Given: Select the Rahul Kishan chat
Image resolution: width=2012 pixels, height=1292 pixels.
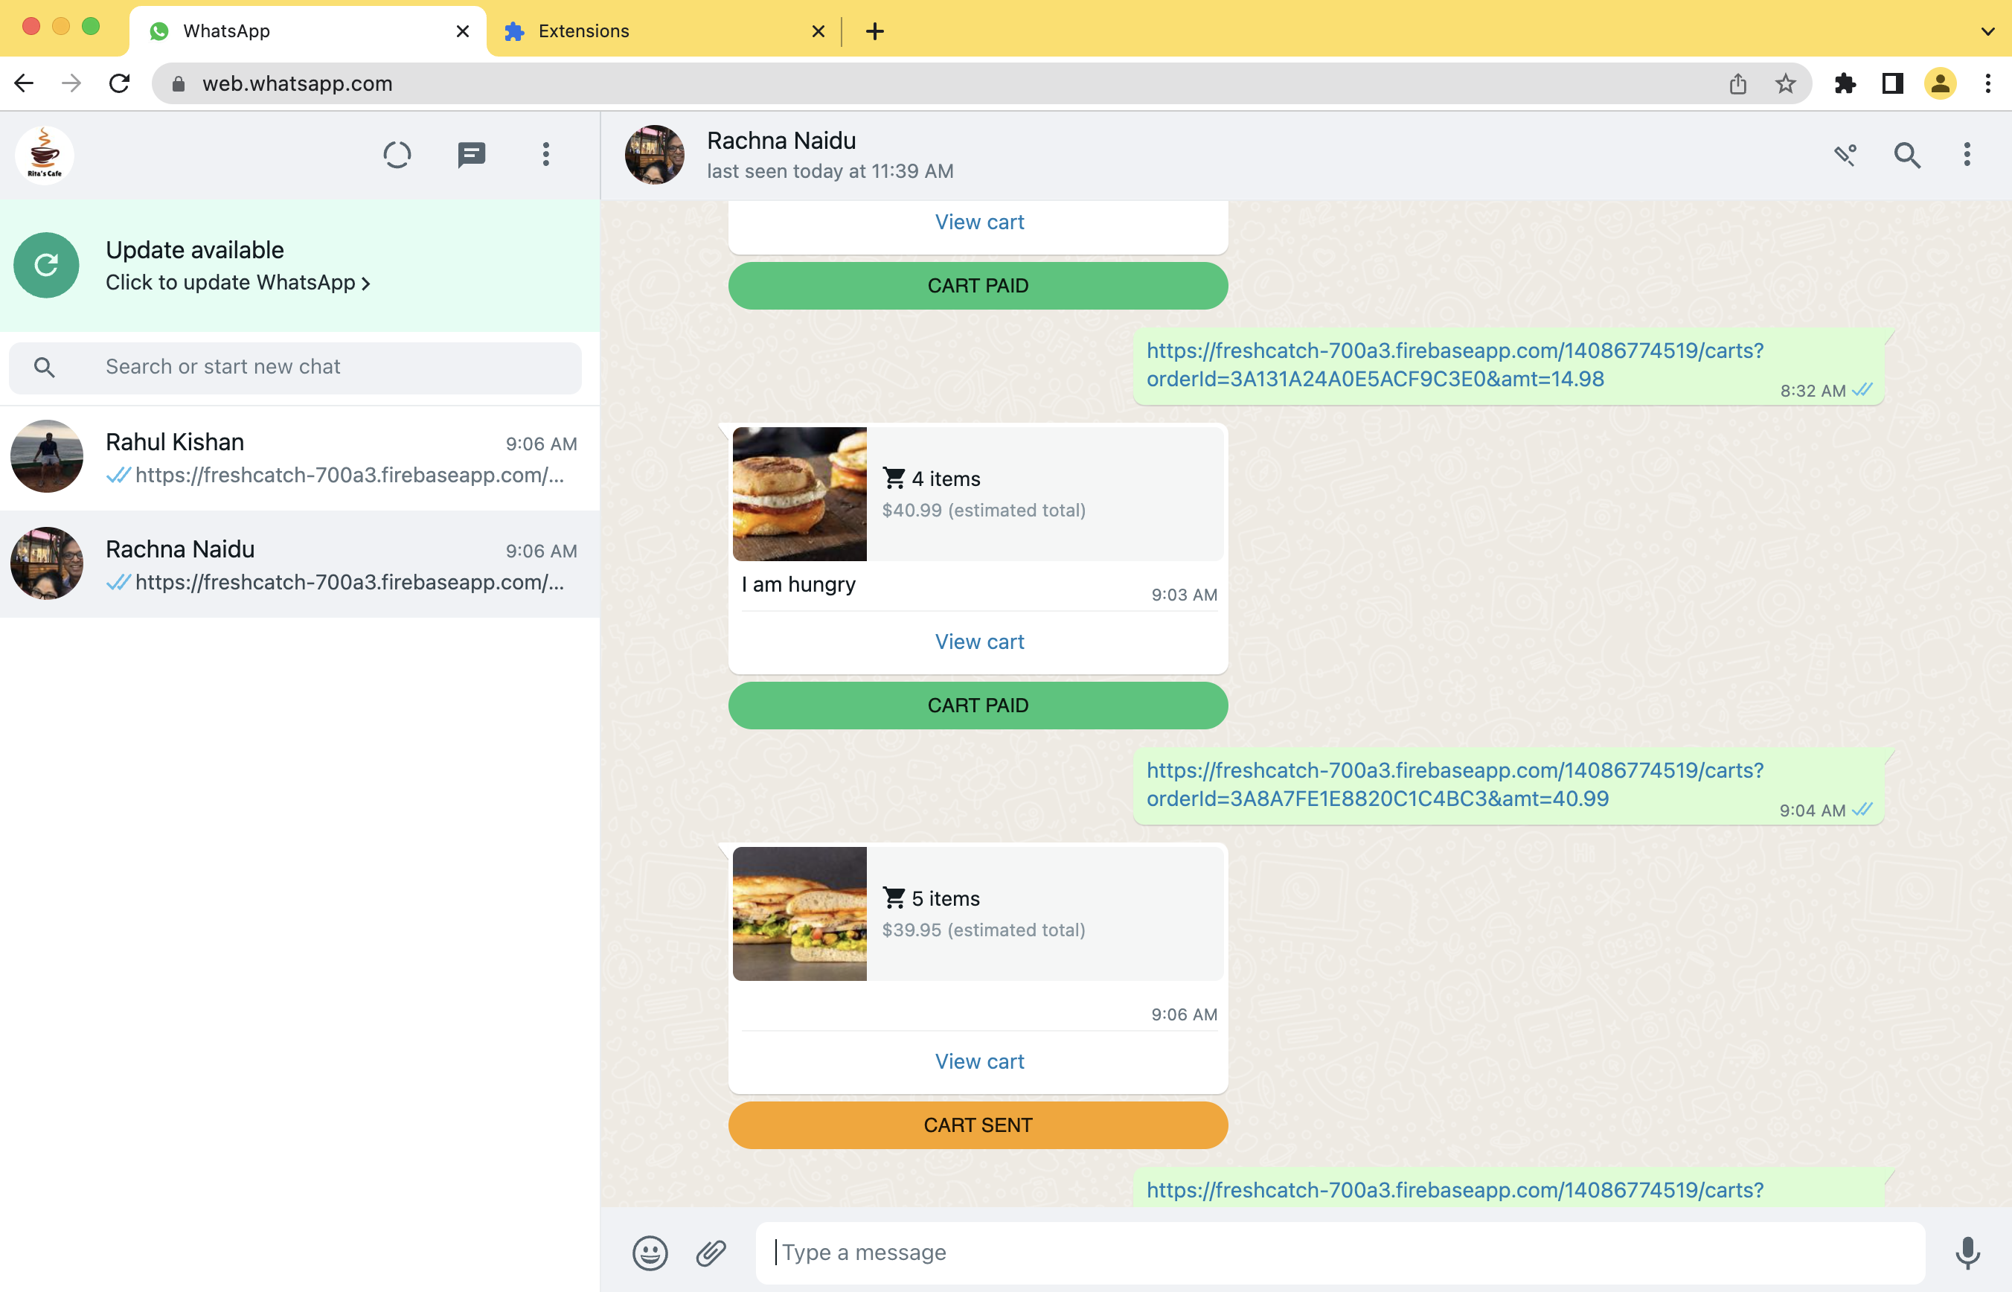Looking at the screenshot, I should (299, 457).
